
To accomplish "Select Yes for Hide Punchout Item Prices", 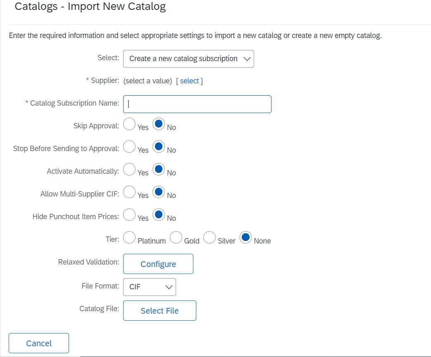I will point(129,215).
